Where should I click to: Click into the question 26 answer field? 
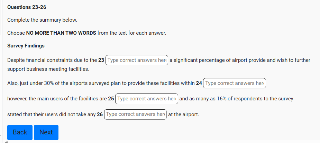tap(135, 114)
